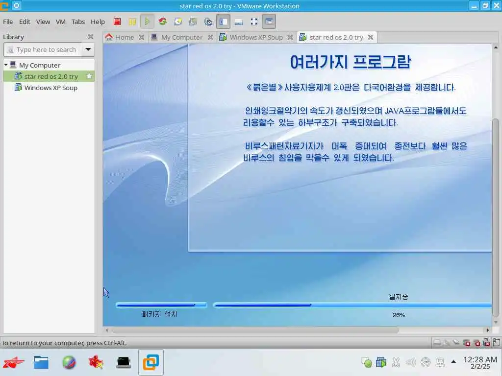Viewport: 502px width, 376px height.
Task: Click the message log icon in status bar
Action: pyautogui.click(x=496, y=342)
